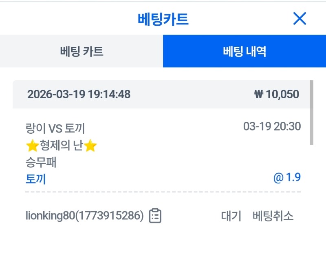Click the @ 1.9 odds value
This screenshot has width=326, height=254.
point(287,178)
